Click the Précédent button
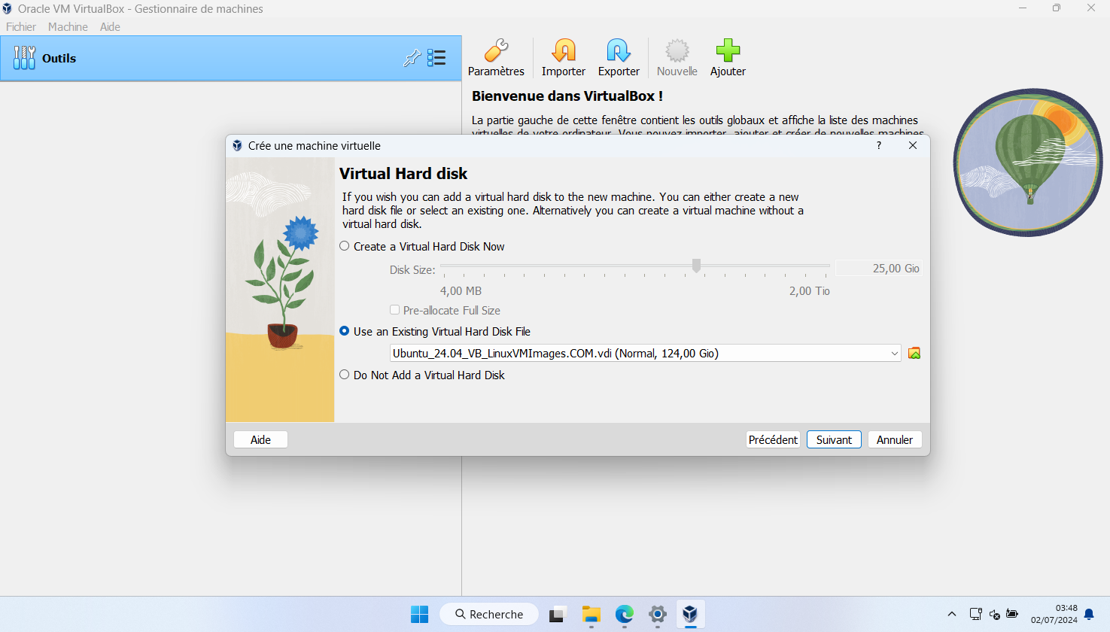This screenshot has width=1110, height=632. [x=773, y=439]
